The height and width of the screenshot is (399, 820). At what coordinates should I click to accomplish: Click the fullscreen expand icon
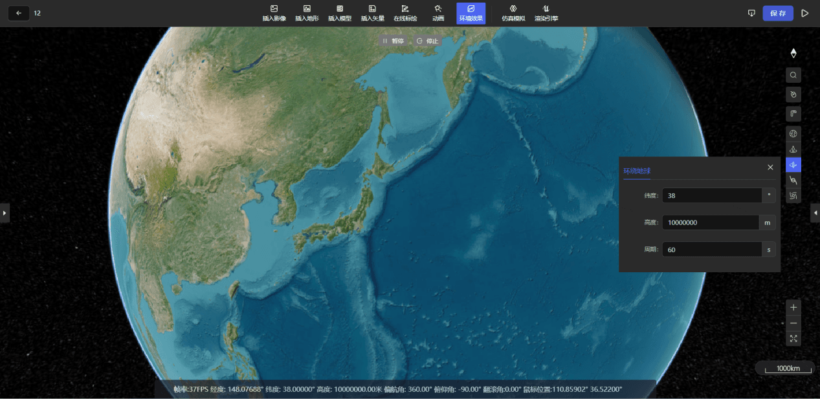(793, 338)
